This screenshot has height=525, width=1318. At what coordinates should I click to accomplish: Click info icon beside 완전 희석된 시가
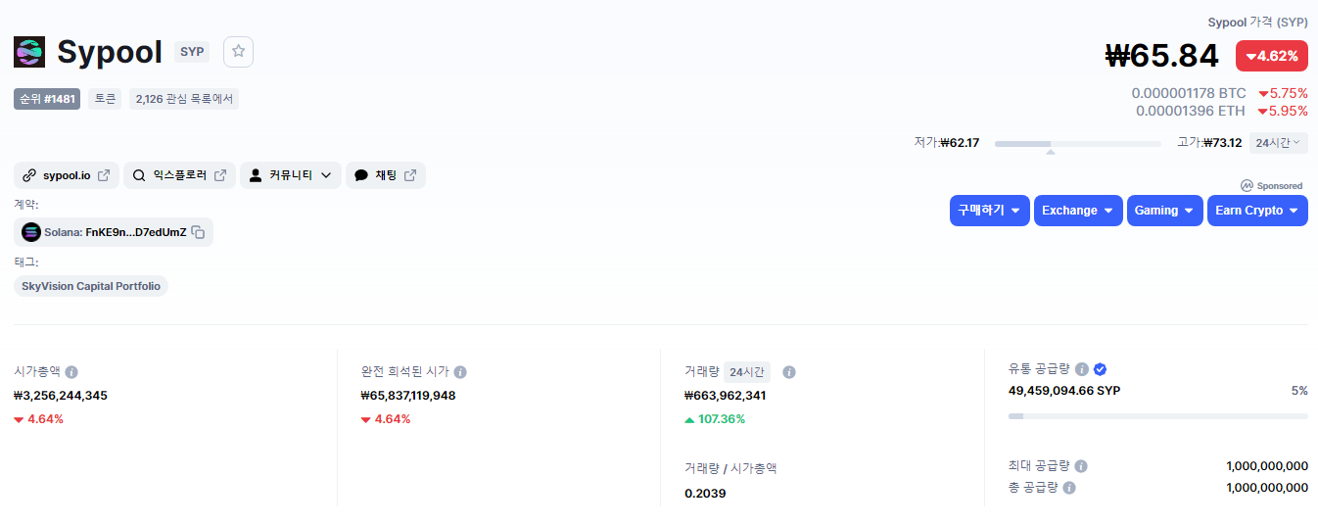click(x=460, y=372)
